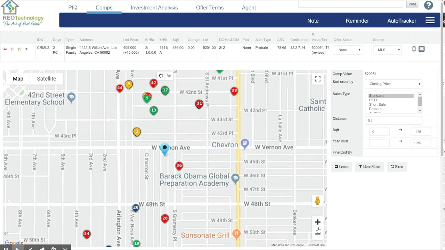This screenshot has width=445, height=250.
Task: Click the REO Technology logo
Action: (23, 13)
